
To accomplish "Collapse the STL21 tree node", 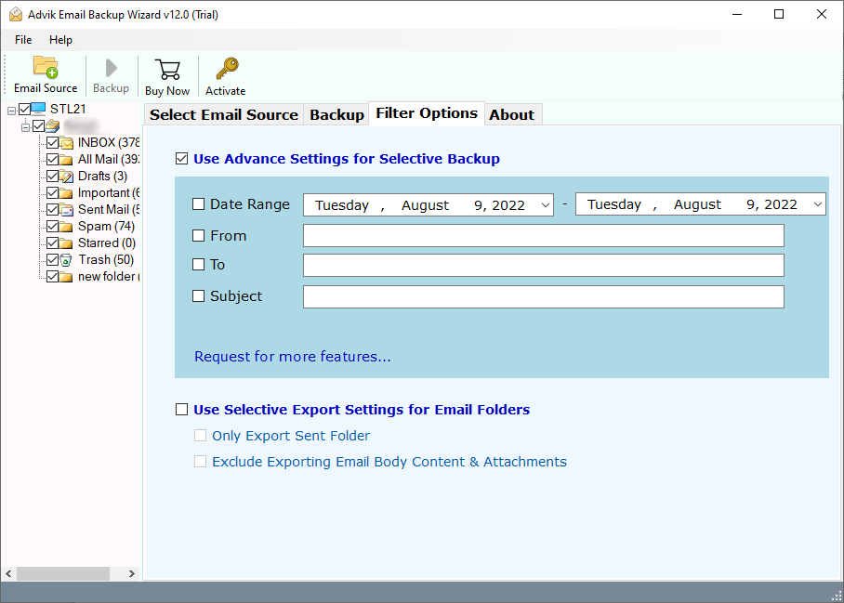I will click(x=13, y=109).
